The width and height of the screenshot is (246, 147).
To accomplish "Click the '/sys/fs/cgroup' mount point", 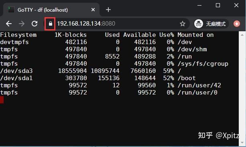I will pos(203,64).
